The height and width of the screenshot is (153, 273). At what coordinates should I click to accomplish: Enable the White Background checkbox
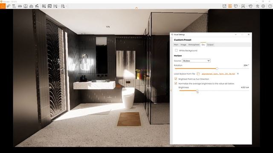[176, 50]
